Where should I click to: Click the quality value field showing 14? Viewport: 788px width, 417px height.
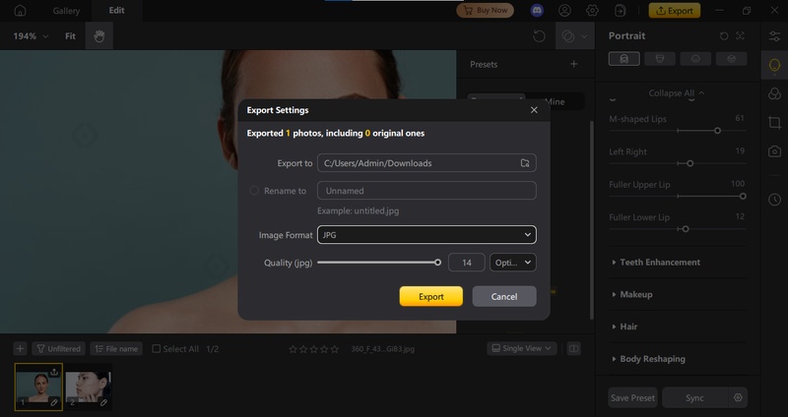click(x=466, y=263)
